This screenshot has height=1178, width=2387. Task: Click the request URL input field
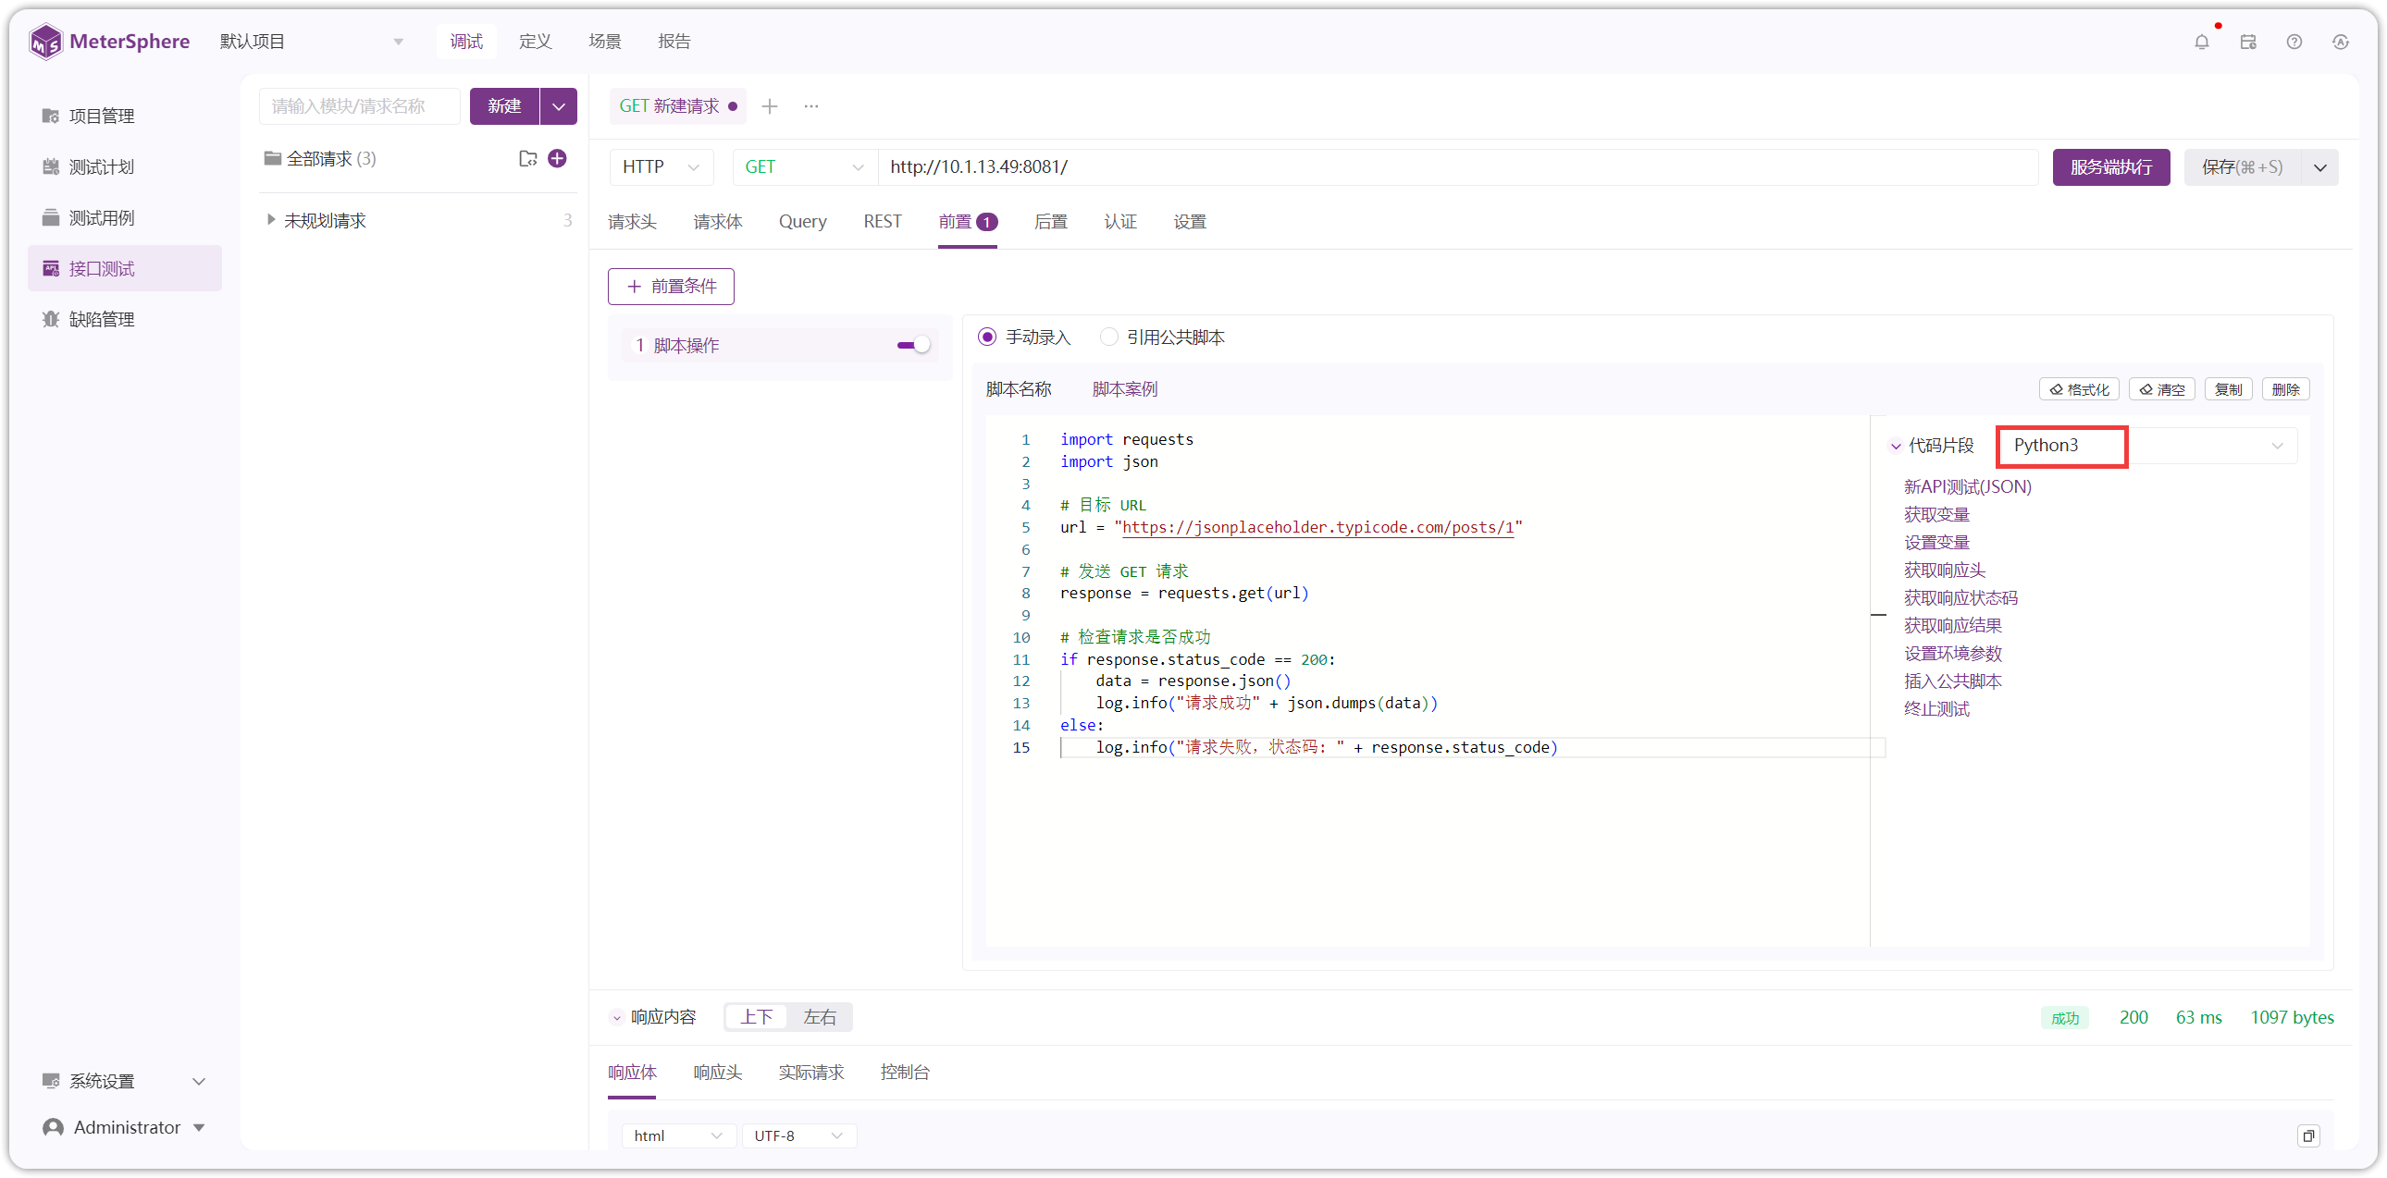pos(1458,167)
